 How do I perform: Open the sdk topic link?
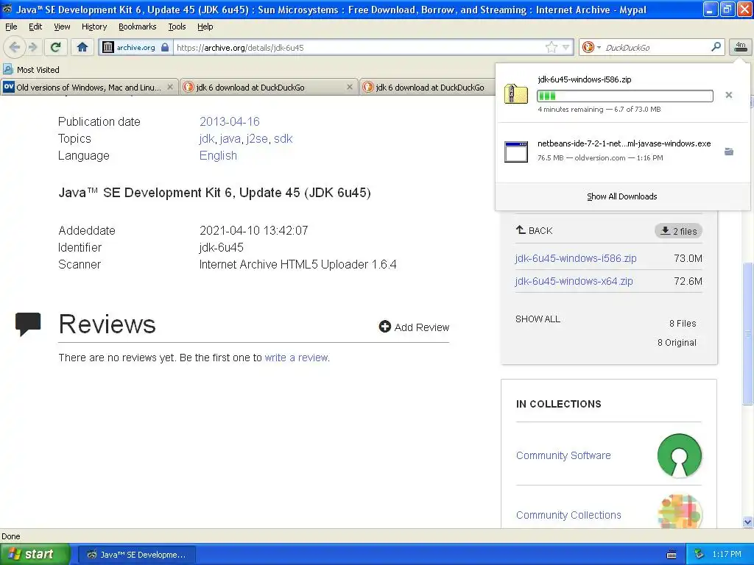click(283, 139)
